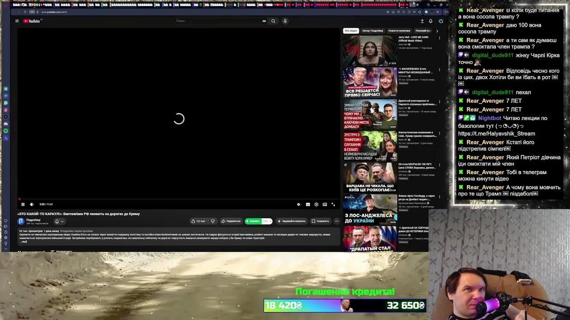Toggle the autoplay switch in the player

[299, 204]
